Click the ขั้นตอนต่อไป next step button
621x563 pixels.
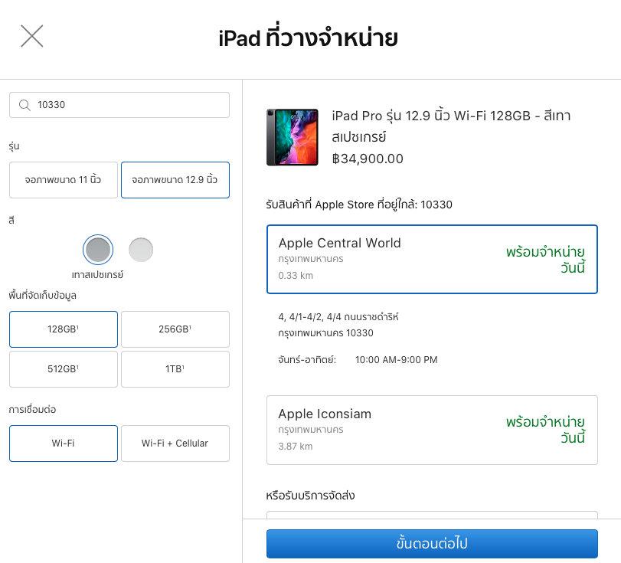click(x=432, y=544)
